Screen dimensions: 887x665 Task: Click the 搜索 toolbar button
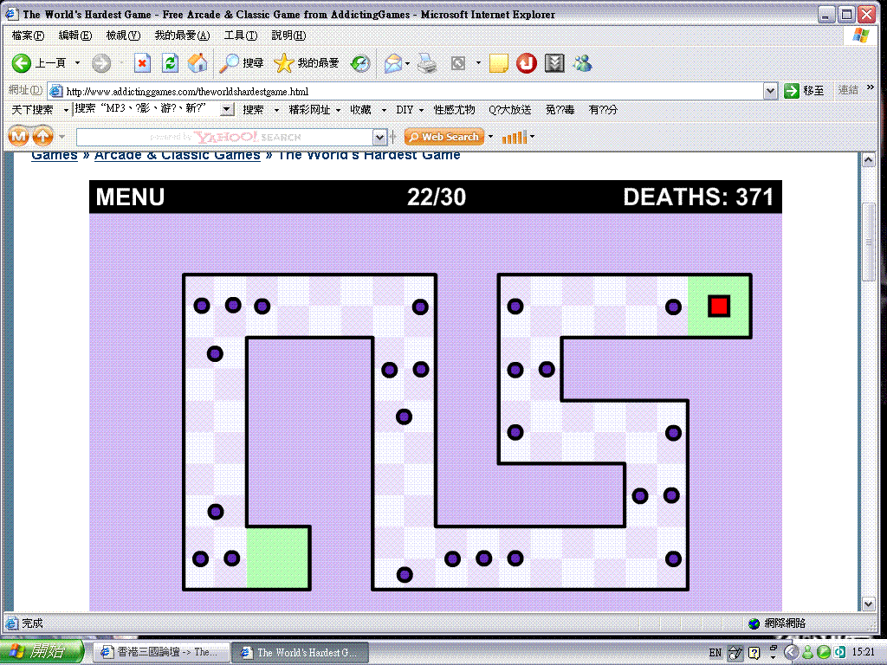point(253,110)
